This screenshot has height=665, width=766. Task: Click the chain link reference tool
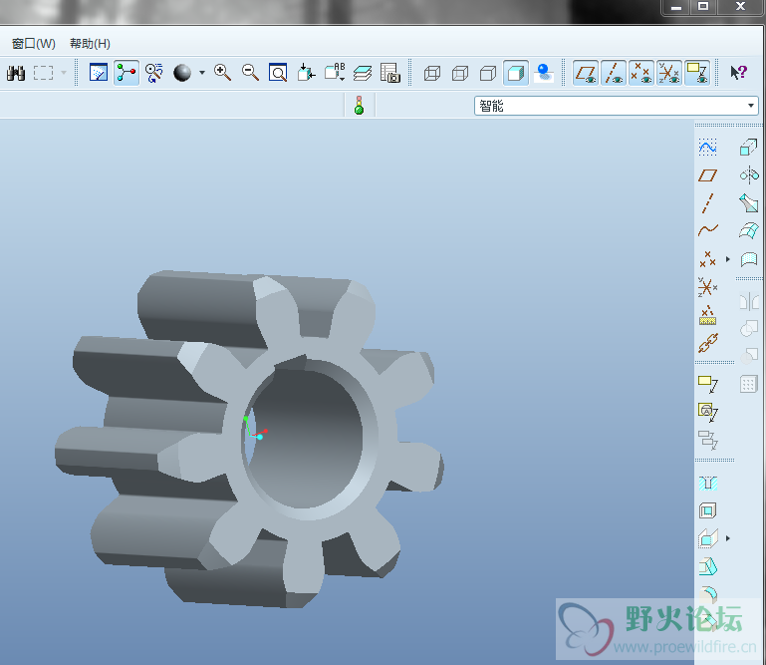pos(707,343)
